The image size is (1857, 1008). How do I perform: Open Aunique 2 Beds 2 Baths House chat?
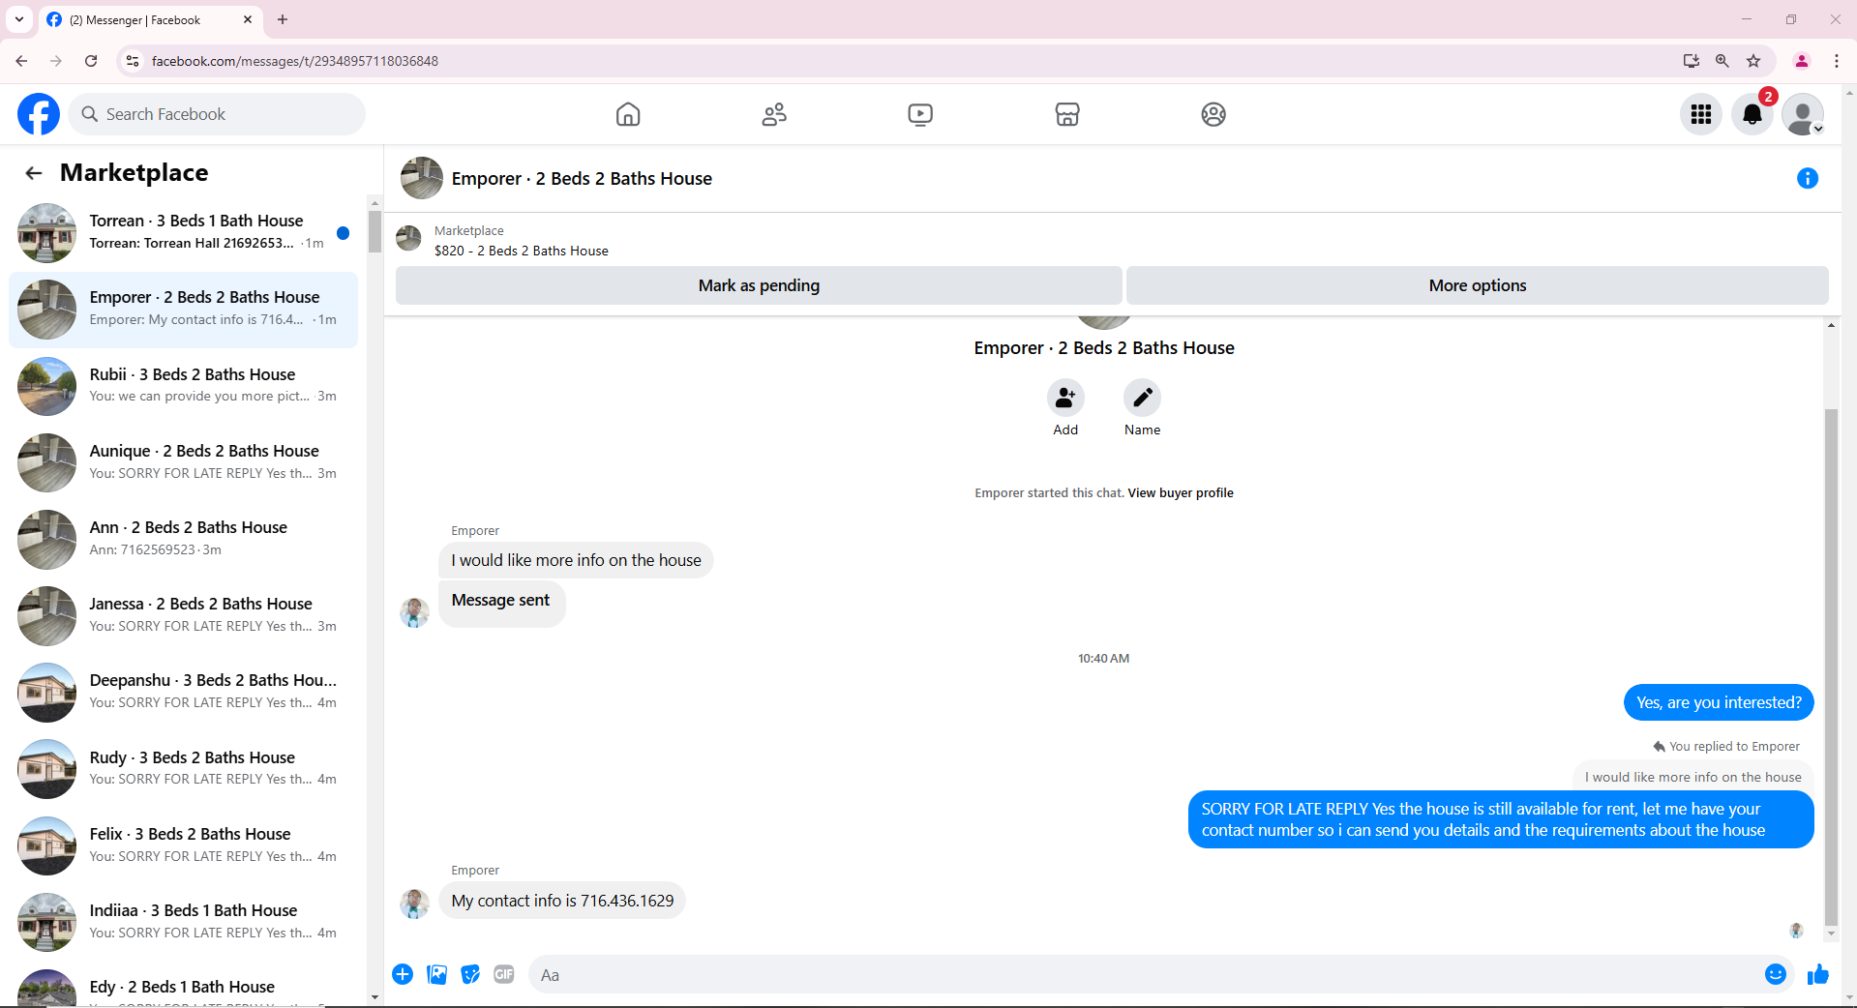pos(184,462)
